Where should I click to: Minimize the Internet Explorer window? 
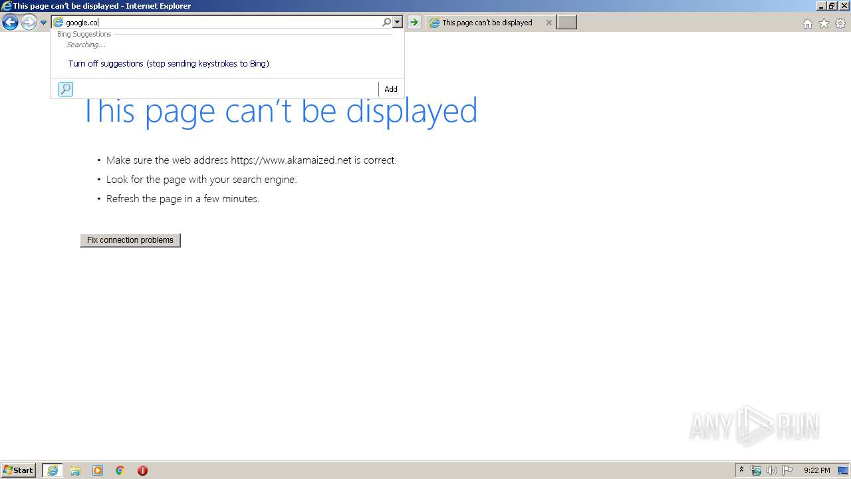point(821,6)
